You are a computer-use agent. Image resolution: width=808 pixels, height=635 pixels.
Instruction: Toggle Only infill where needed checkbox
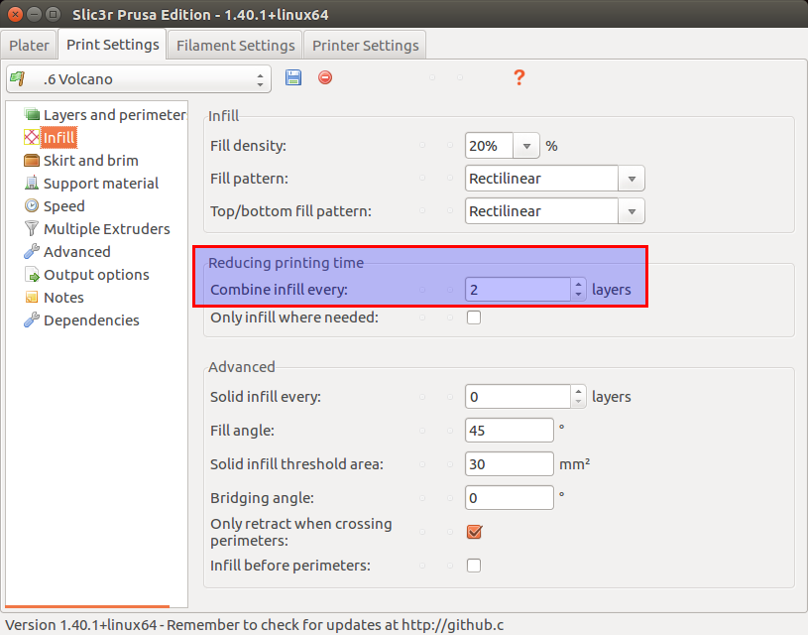coord(474,317)
